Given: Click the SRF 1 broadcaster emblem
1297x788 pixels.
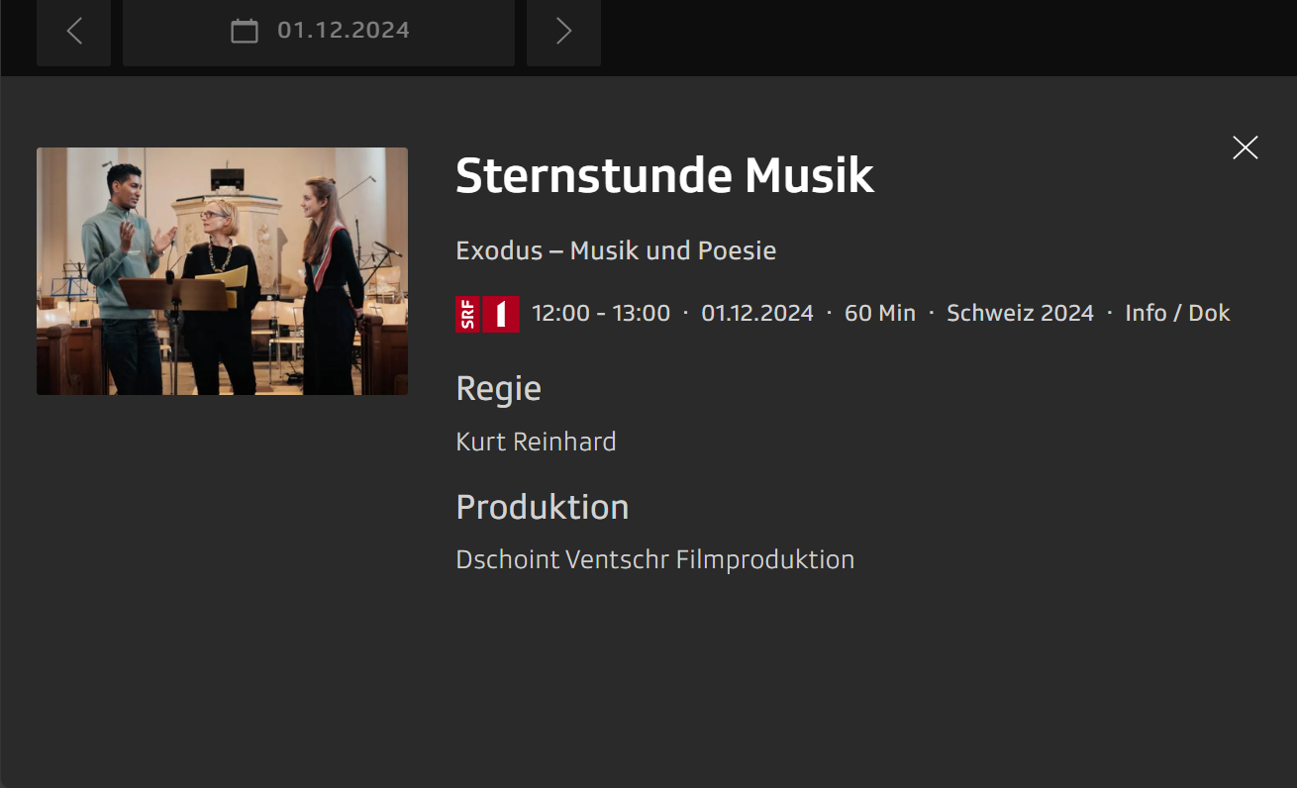Looking at the screenshot, I should tap(487, 313).
